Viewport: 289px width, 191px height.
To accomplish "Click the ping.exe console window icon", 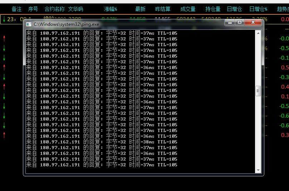I will point(29,24).
